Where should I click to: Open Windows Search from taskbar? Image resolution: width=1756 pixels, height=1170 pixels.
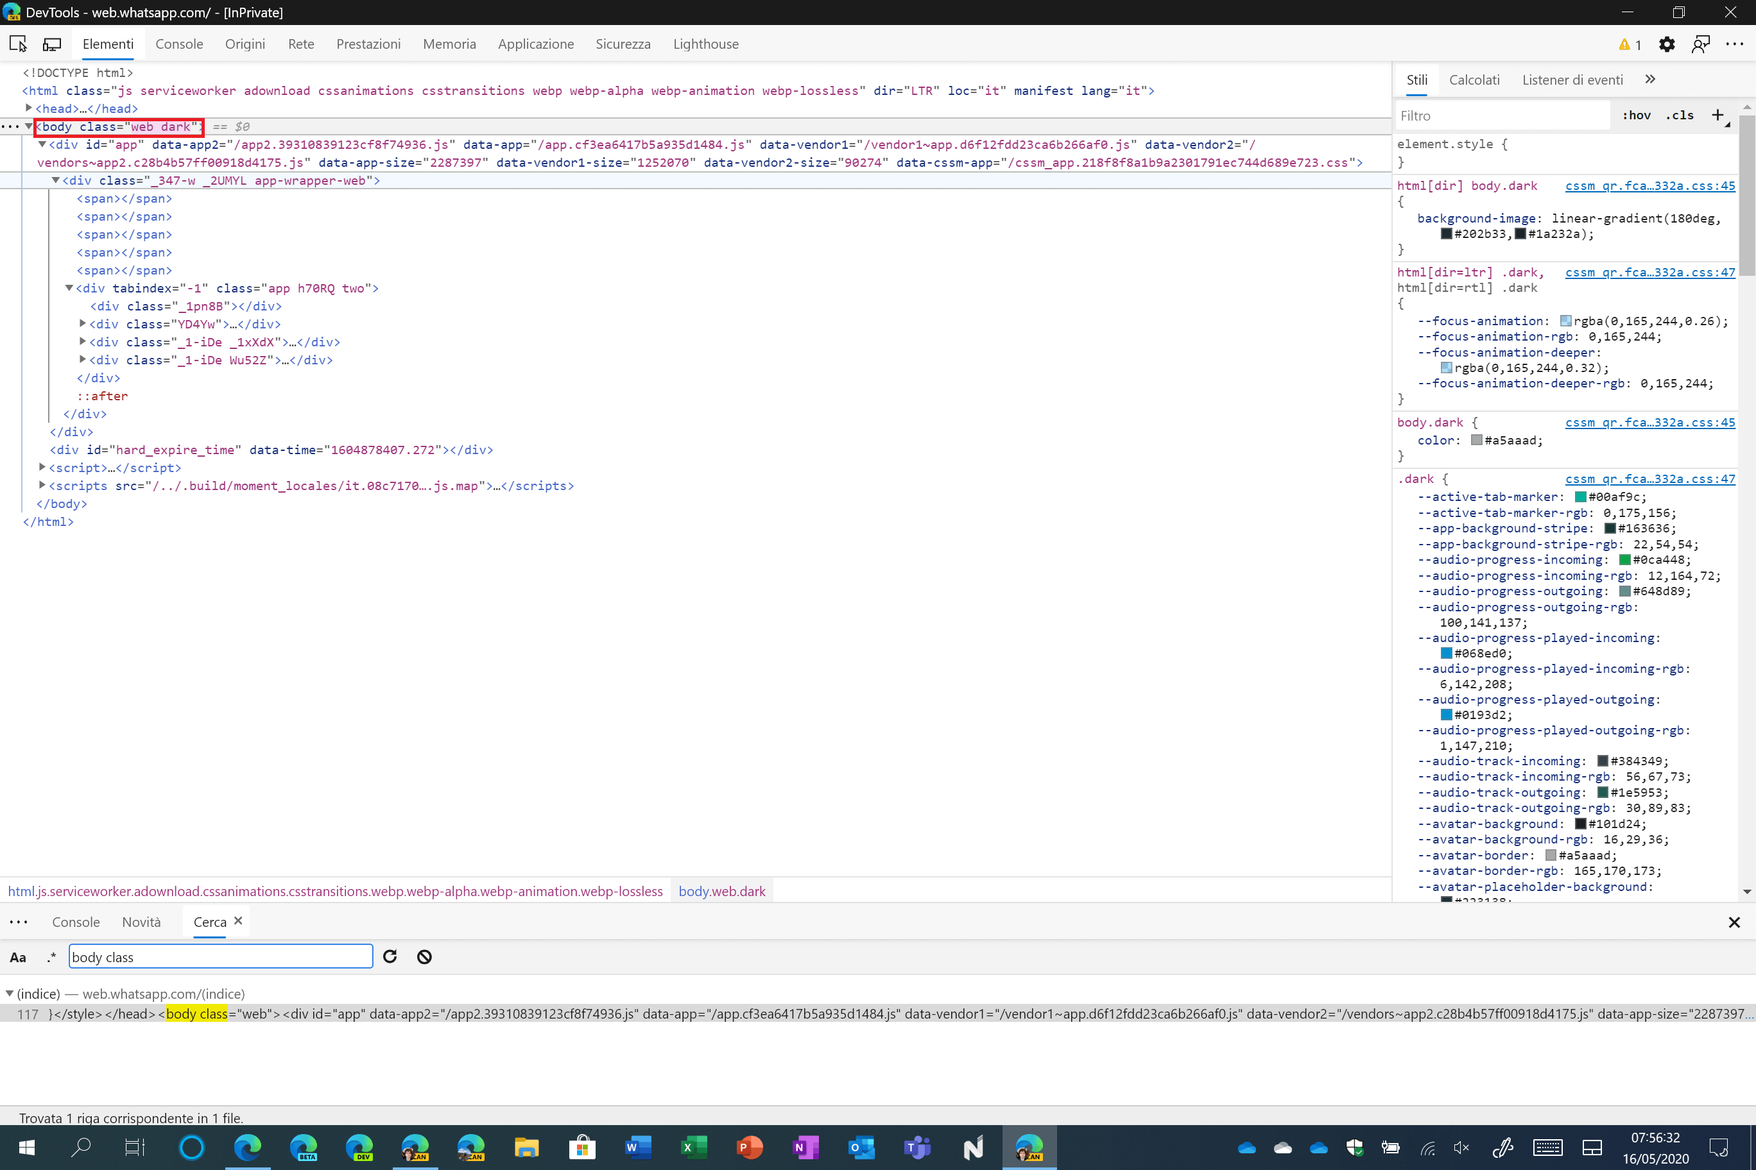(81, 1148)
